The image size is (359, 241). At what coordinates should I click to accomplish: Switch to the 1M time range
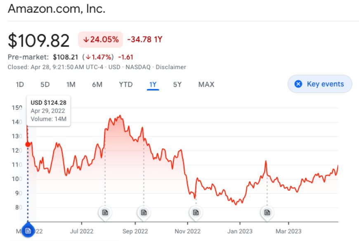coord(71,85)
